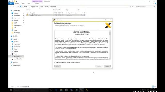Click 'This PC' in the address breadcrumb

(26, 7)
